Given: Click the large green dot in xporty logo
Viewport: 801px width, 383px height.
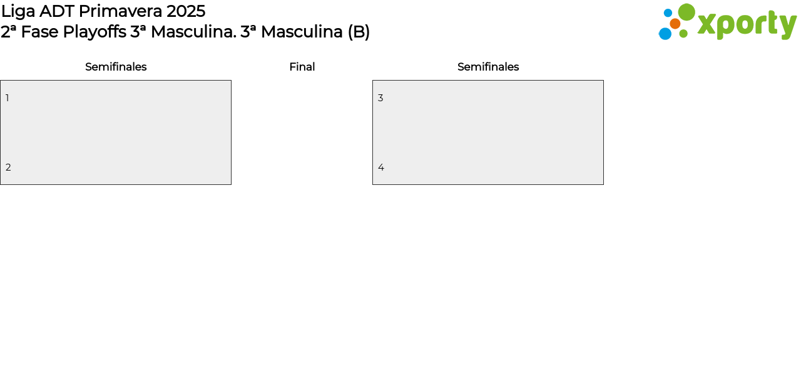Looking at the screenshot, I should 686,12.
